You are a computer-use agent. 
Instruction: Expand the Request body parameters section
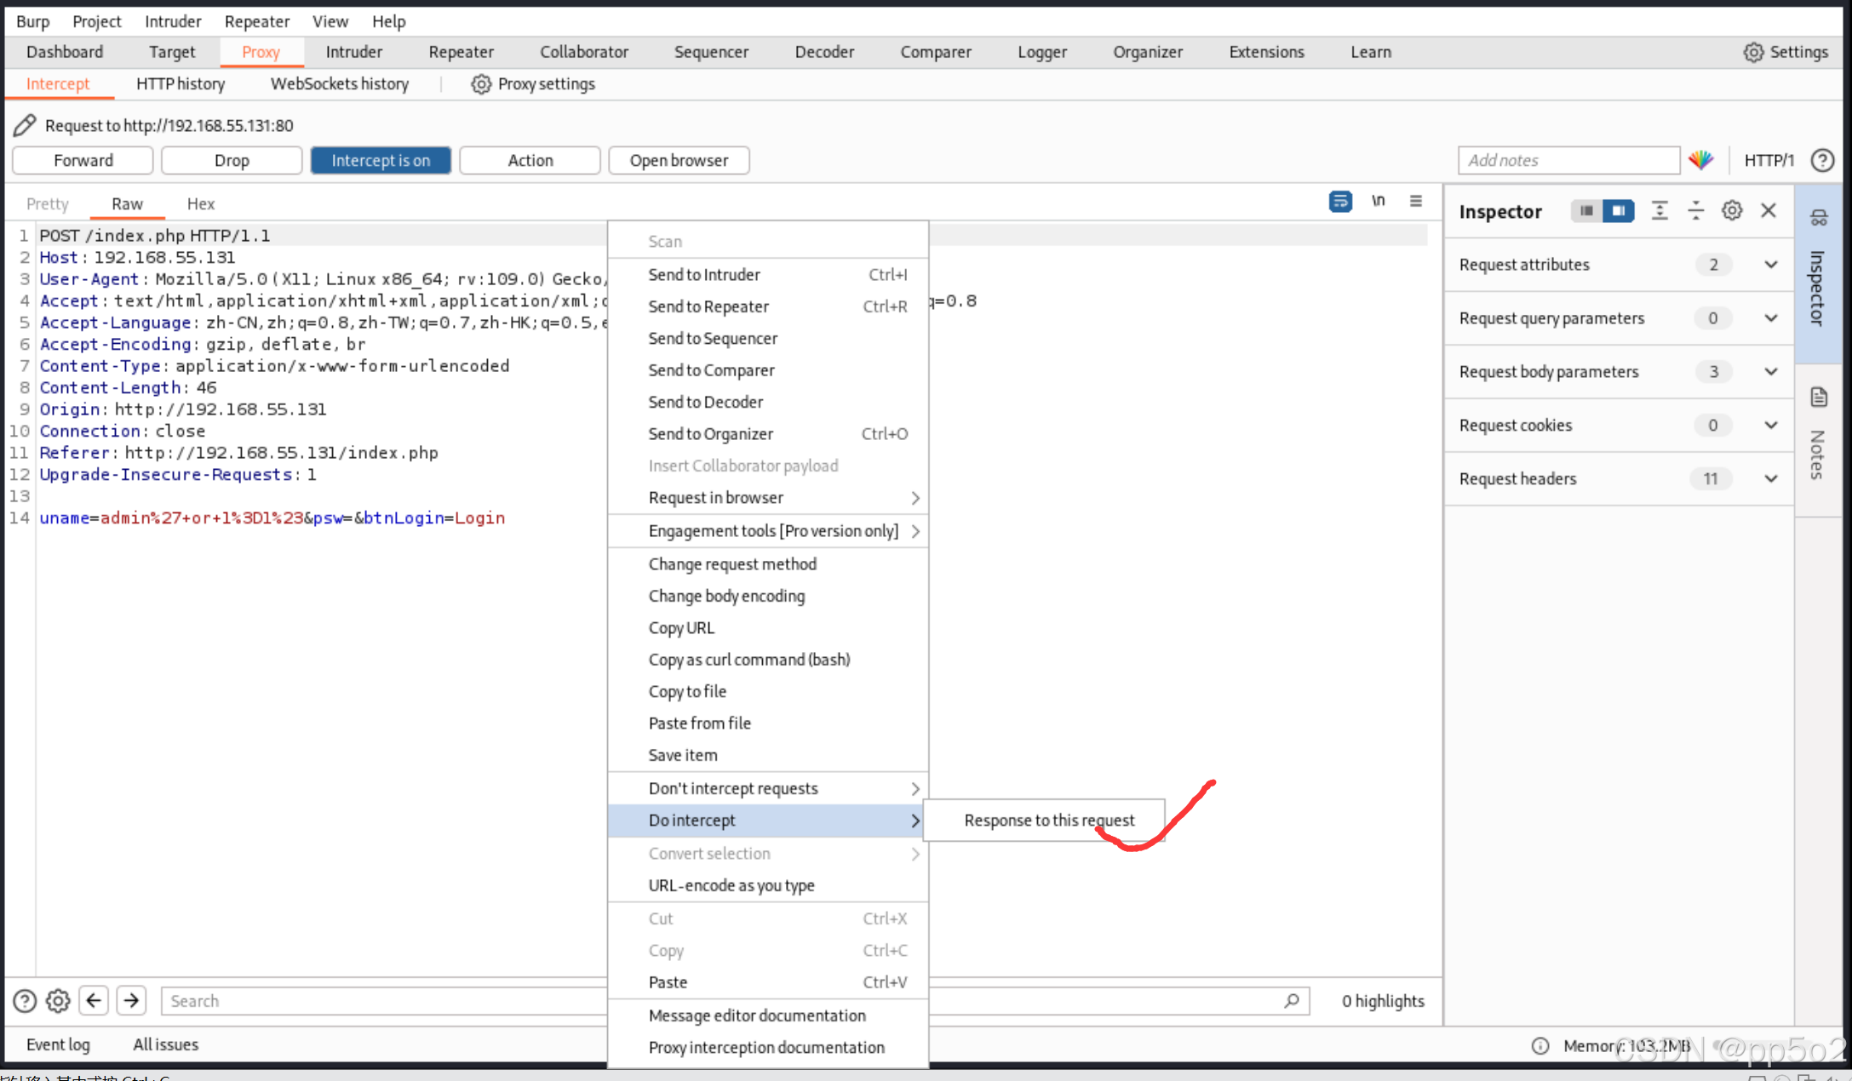tap(1771, 372)
